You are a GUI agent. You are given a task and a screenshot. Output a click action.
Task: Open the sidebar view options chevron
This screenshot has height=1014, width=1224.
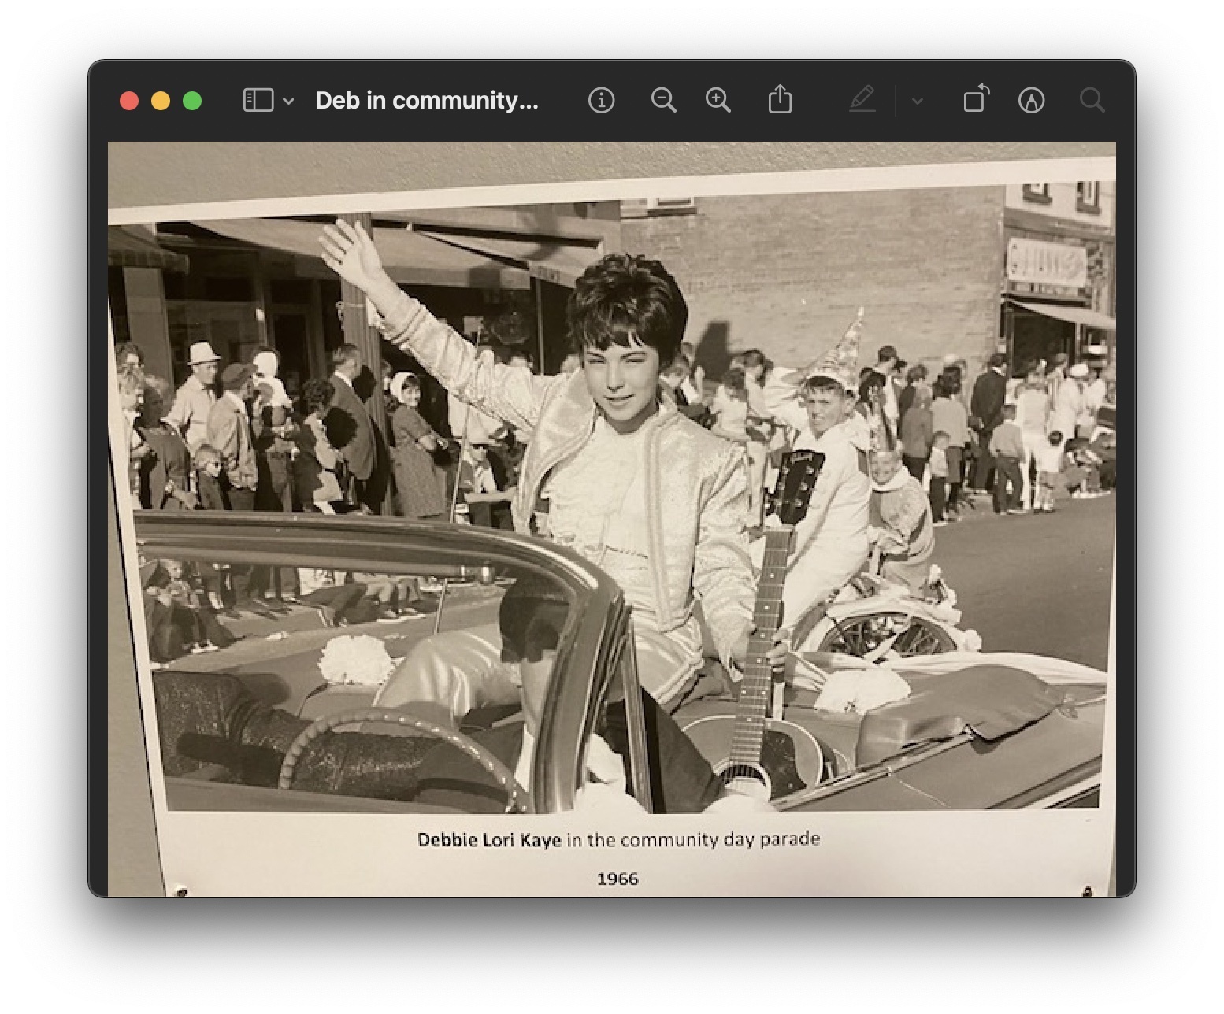click(x=288, y=102)
